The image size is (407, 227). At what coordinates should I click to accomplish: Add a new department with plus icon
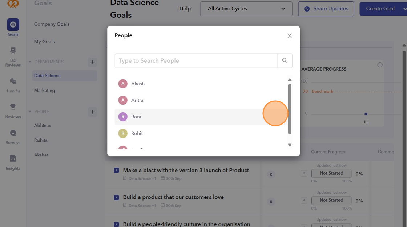(92, 62)
